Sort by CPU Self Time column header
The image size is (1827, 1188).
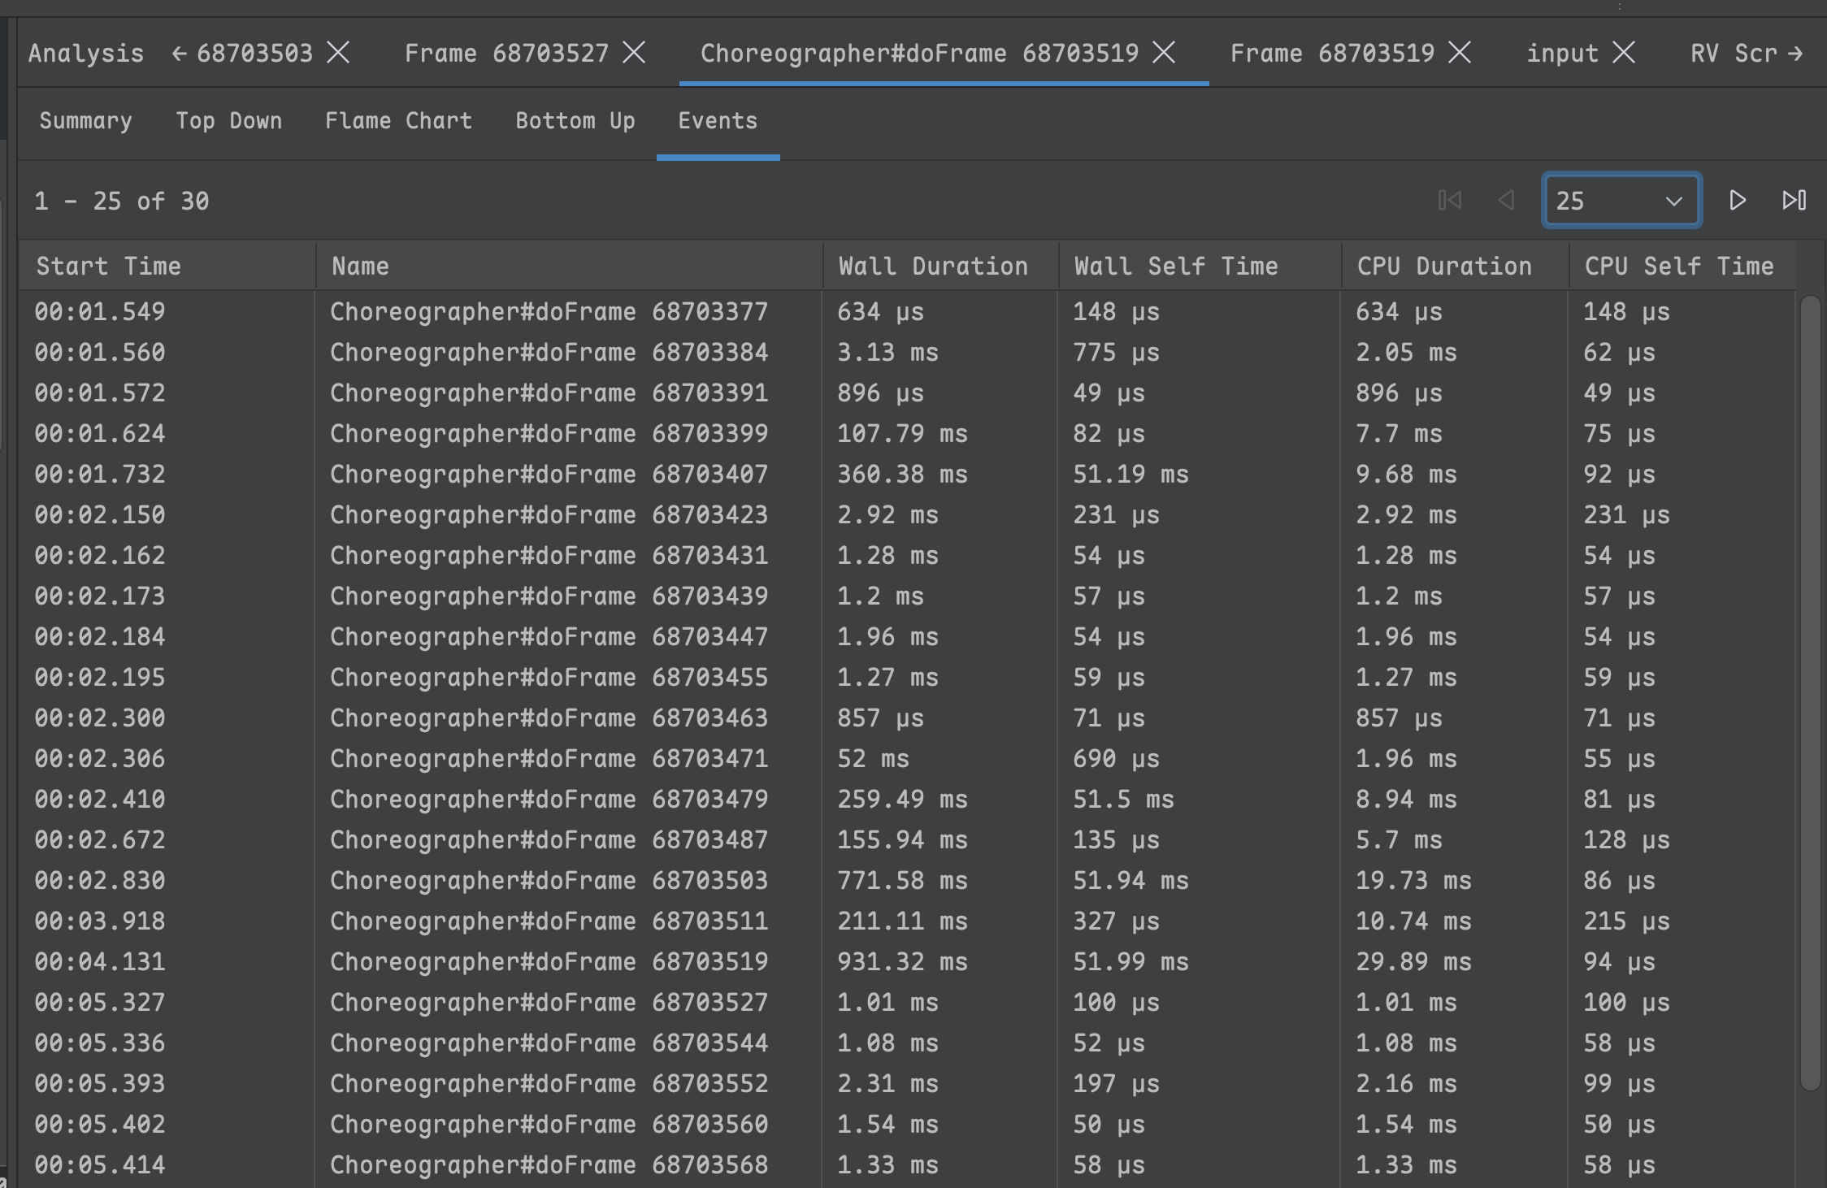pyautogui.click(x=1678, y=267)
